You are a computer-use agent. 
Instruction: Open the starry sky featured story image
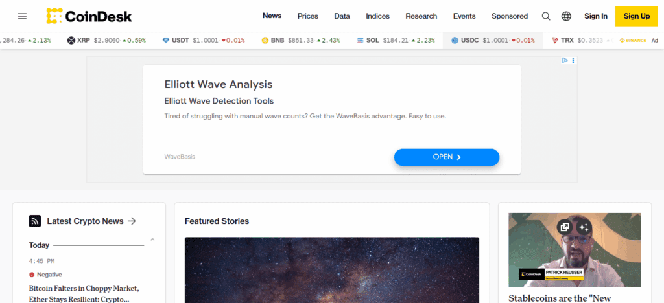coord(331,270)
